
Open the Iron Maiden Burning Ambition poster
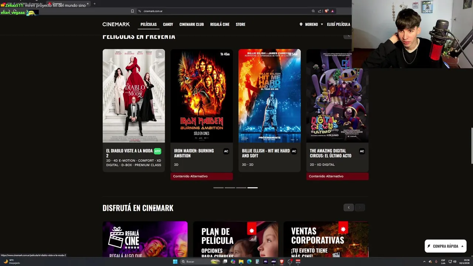pos(202,96)
